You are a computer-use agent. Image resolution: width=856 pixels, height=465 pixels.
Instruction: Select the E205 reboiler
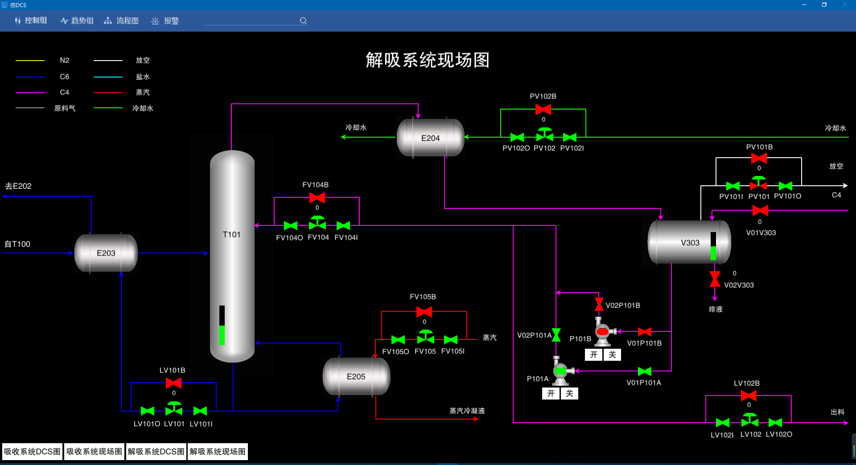coord(356,376)
